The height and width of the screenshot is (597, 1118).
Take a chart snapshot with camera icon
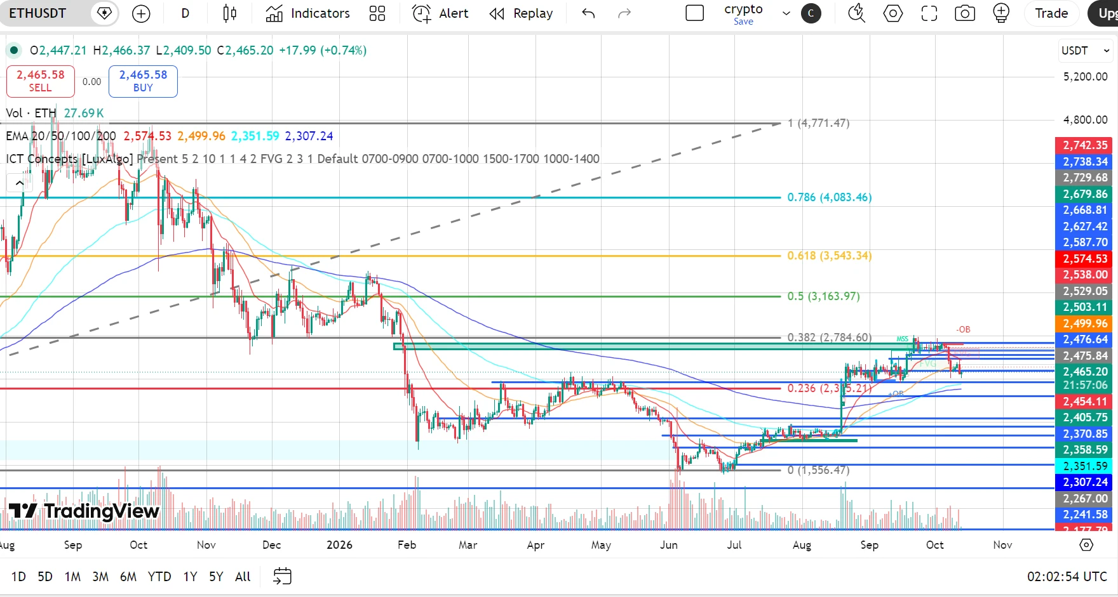coord(965,13)
